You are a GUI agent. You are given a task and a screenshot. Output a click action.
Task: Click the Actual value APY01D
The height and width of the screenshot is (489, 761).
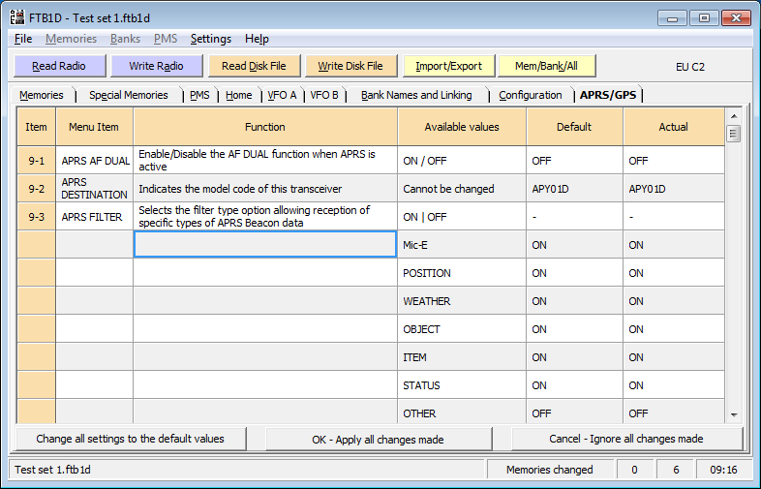674,189
